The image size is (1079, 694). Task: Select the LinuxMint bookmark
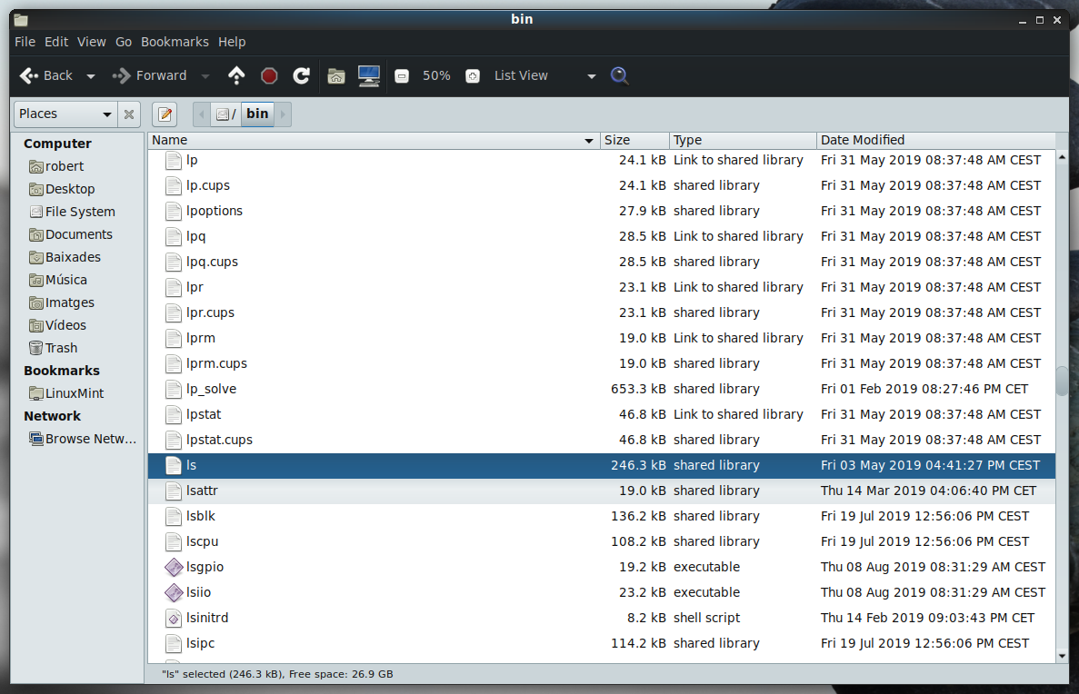pos(74,392)
